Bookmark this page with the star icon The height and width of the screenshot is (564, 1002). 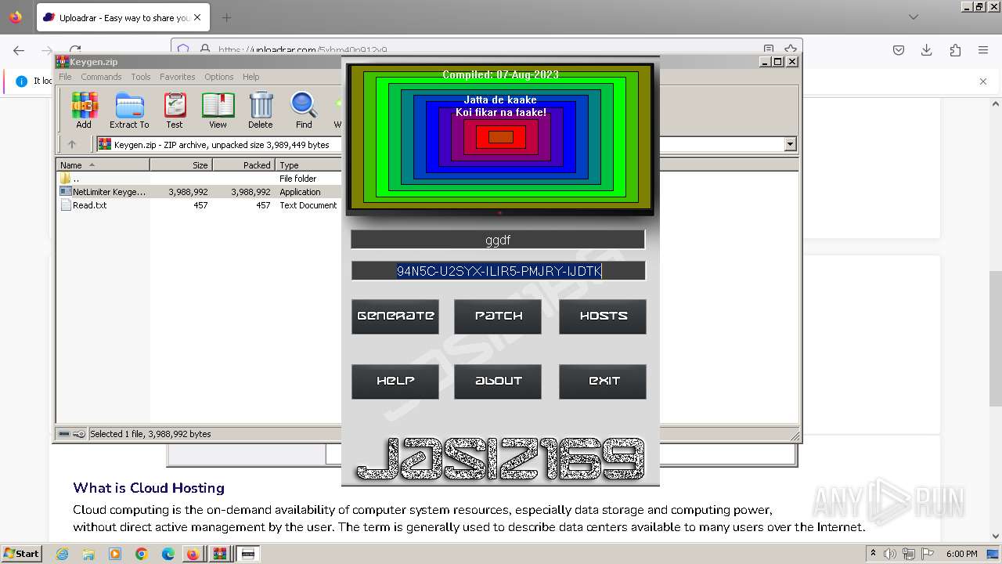[791, 49]
